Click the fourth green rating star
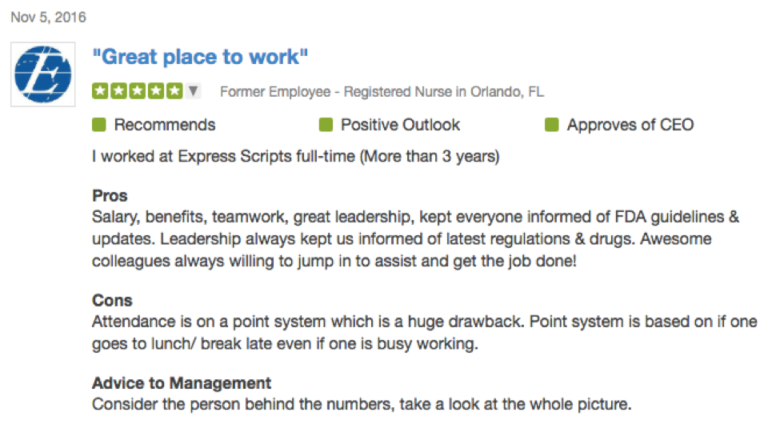780x440 pixels. (156, 91)
